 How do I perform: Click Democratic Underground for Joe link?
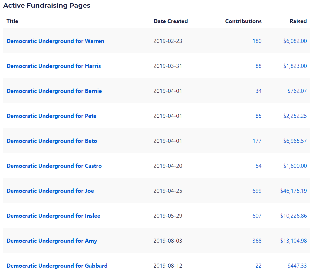click(50, 191)
